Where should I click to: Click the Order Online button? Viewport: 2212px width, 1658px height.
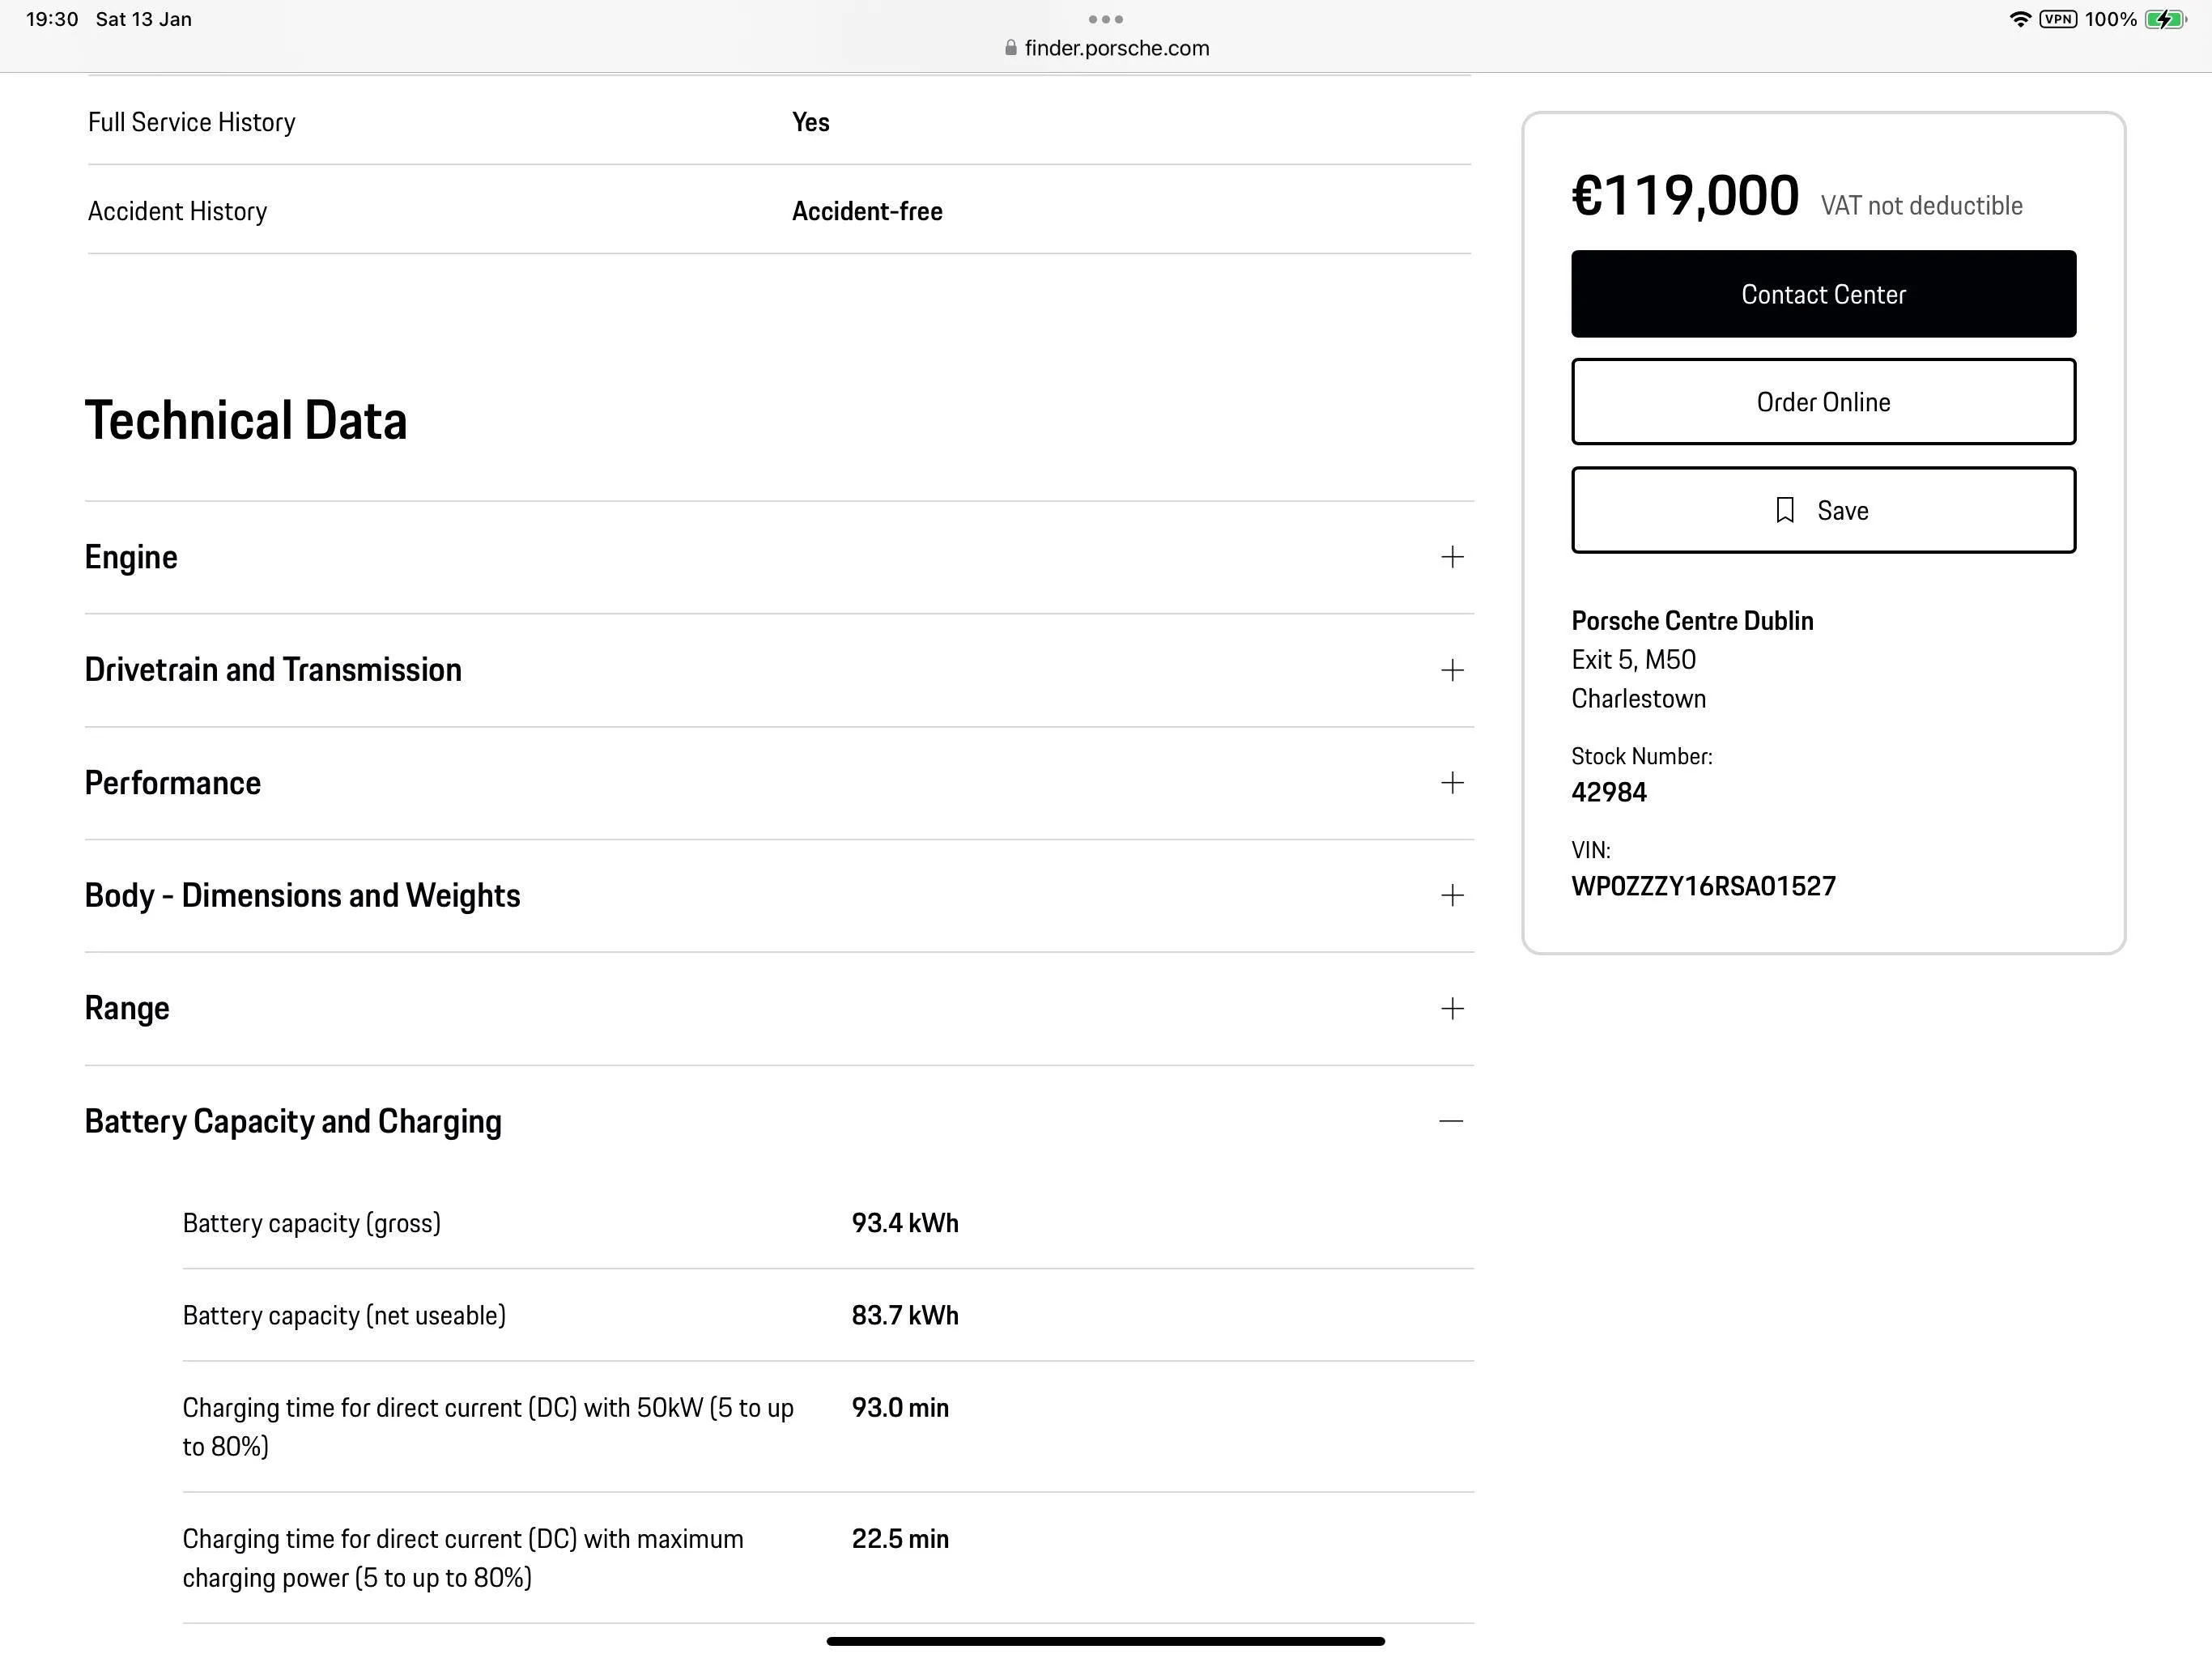(1823, 402)
